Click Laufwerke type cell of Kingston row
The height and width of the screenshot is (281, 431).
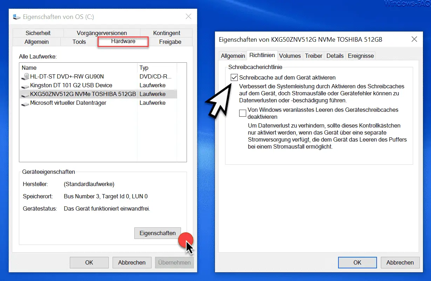(153, 85)
